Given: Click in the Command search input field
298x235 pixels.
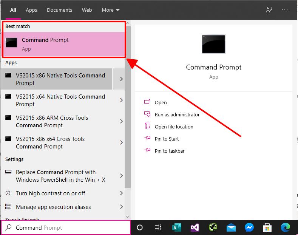Looking at the screenshot, I should 66,227.
